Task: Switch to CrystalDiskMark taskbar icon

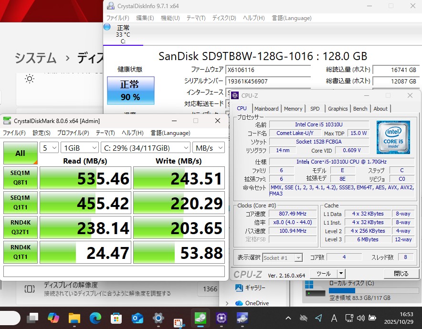Action: 200,318
